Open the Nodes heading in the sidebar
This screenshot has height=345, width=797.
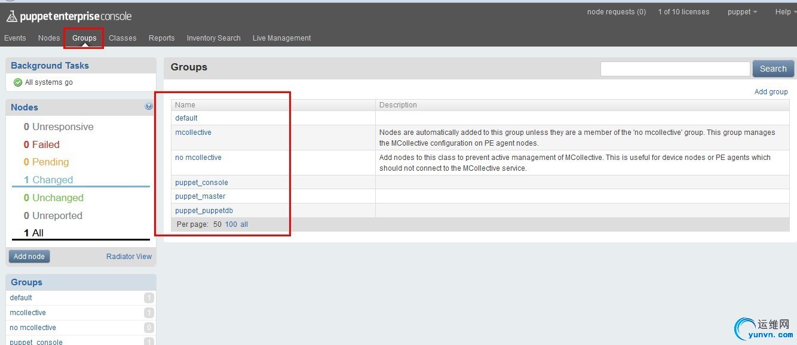pos(24,107)
